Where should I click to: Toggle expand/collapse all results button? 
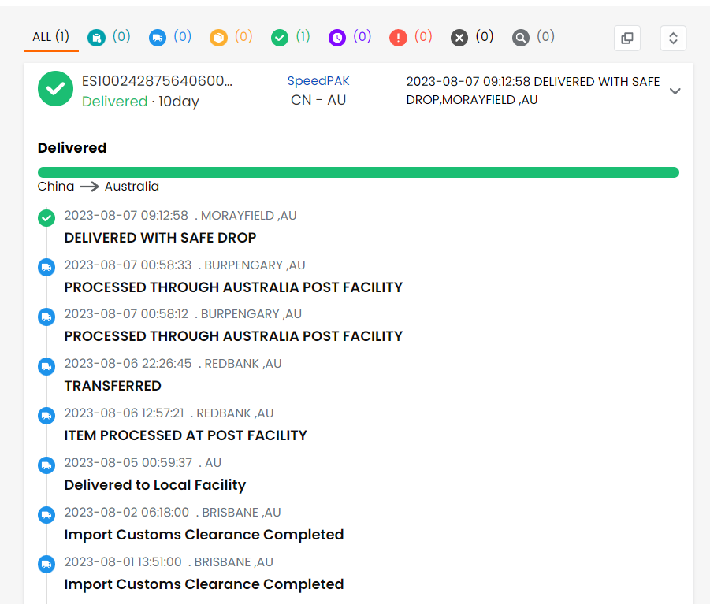coord(673,38)
